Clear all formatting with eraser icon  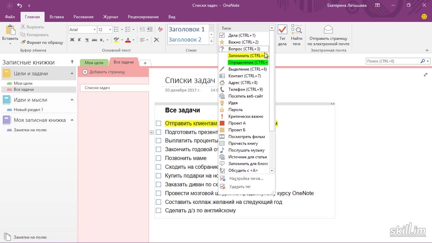[161, 30]
